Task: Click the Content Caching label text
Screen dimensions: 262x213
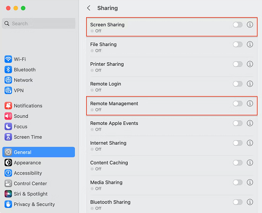Action: (109, 163)
